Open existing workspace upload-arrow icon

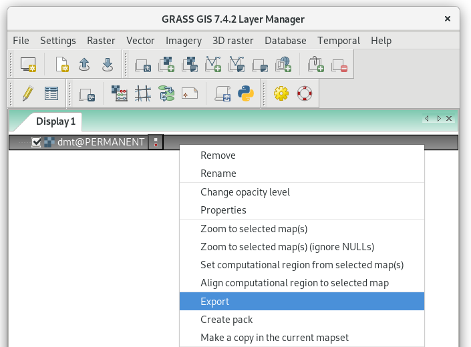coord(84,65)
